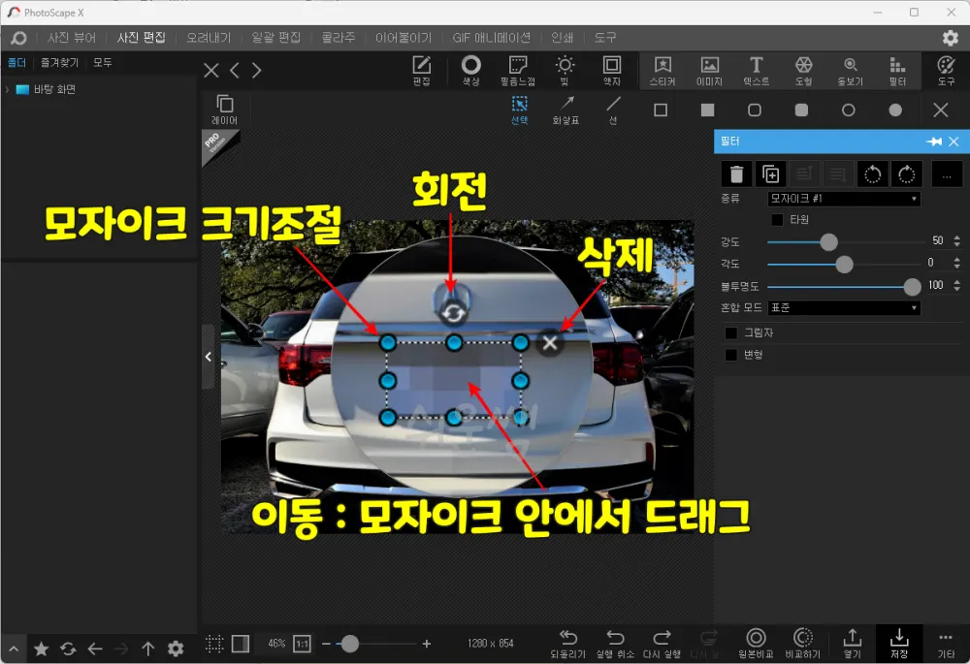Viewport: 970px width, 664px height.
Task: Click the 원본비교 compare-original icon
Action: [756, 643]
